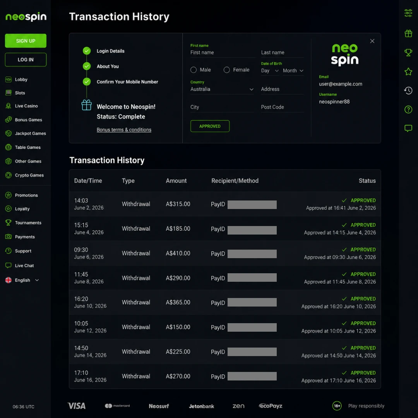Select the Live Casino icon
The width and height of the screenshot is (418, 418).
tap(8, 106)
